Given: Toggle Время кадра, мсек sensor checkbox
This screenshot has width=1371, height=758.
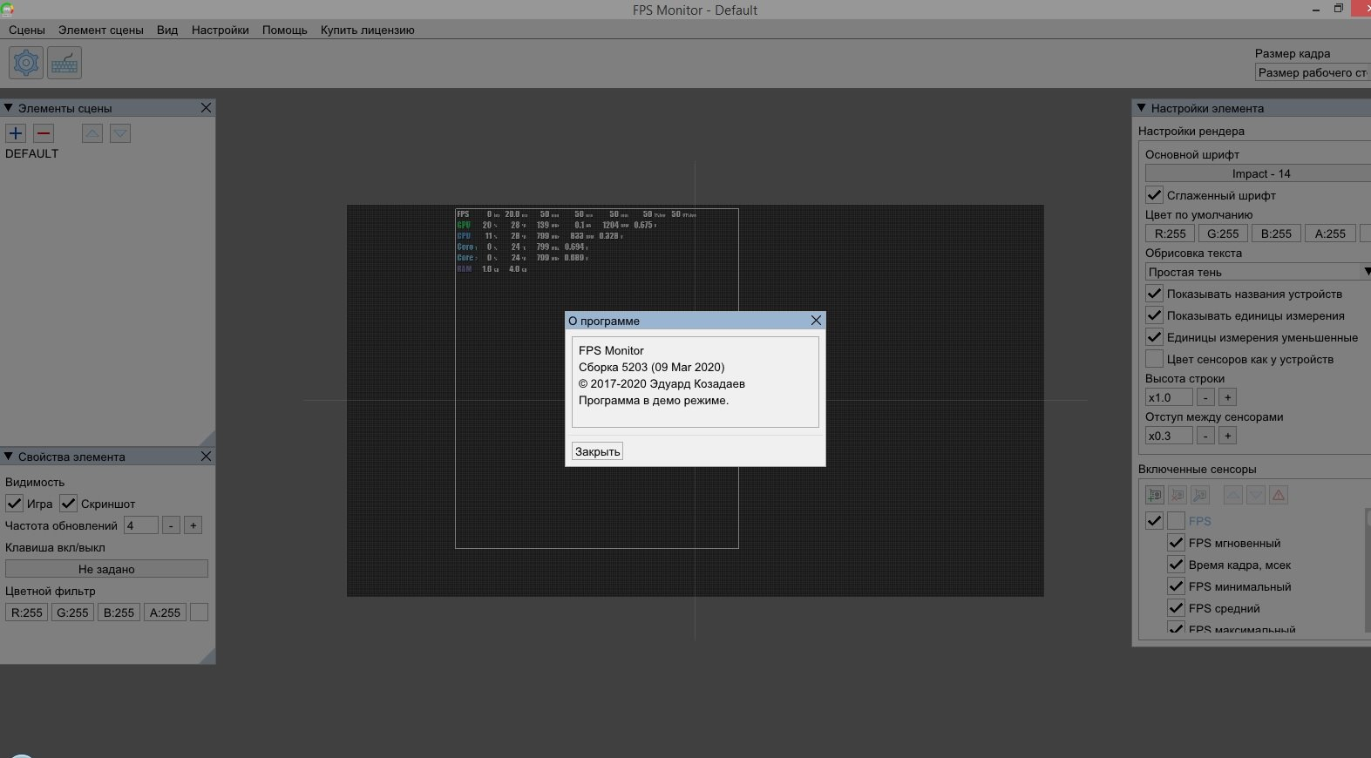Looking at the screenshot, I should tap(1176, 565).
